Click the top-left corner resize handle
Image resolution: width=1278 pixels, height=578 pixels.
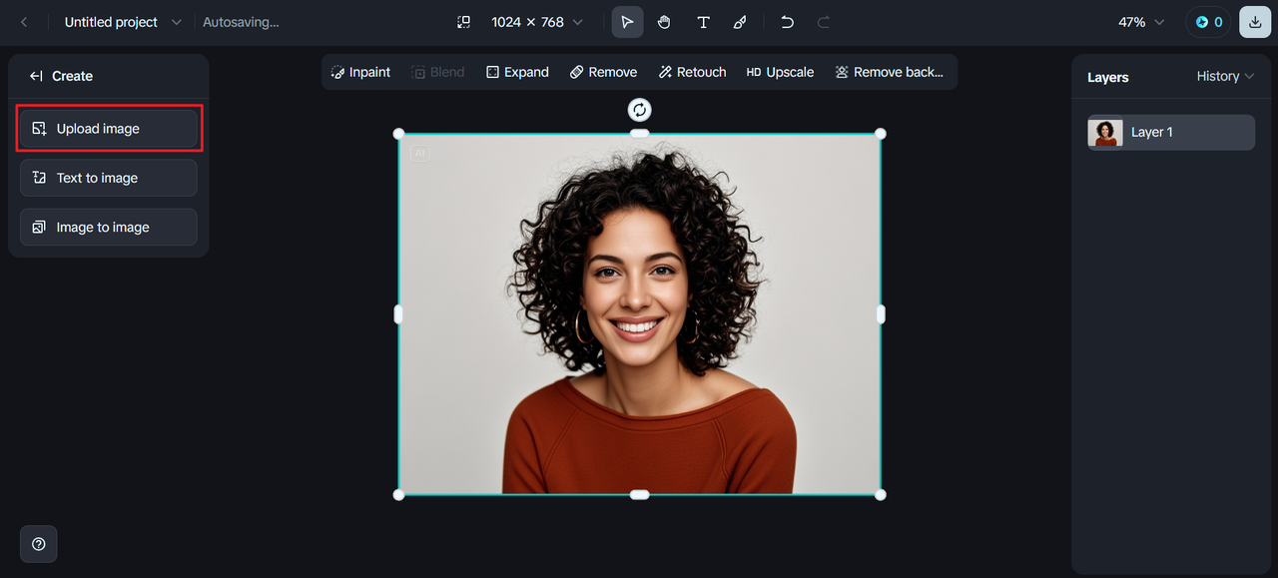pos(399,134)
